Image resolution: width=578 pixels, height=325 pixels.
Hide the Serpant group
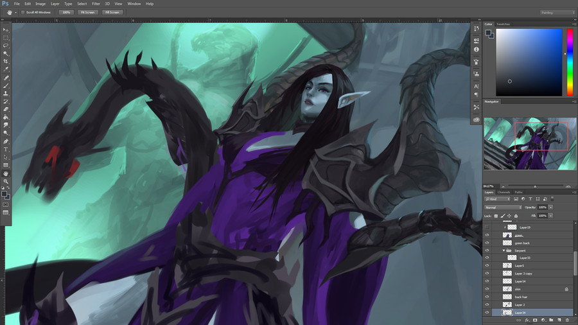(x=487, y=250)
